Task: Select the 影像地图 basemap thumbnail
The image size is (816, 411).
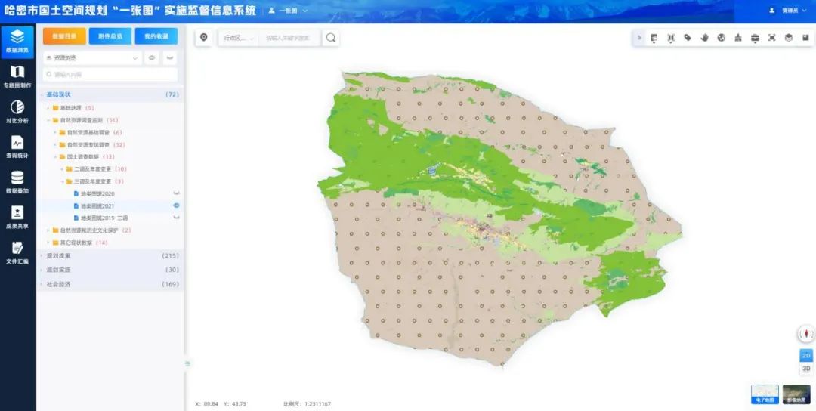Action: pos(796,394)
